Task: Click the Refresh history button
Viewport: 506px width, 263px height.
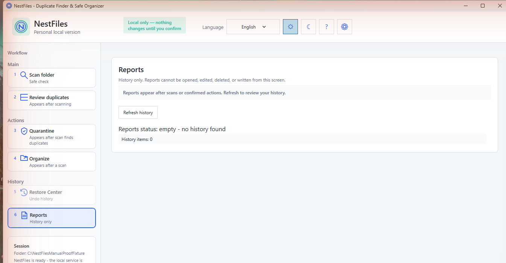Action: 138,113
